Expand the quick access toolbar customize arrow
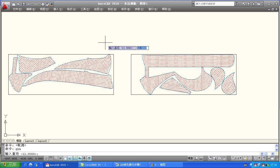 click(52, 4)
